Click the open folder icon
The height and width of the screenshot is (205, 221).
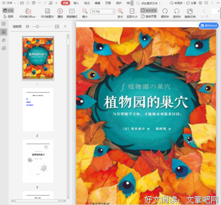tap(22, 3)
